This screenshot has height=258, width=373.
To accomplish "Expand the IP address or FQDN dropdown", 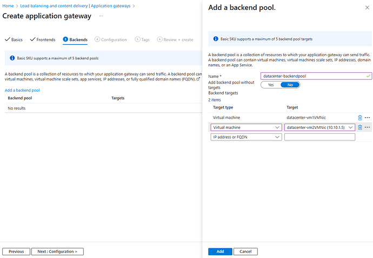I will point(246,137).
